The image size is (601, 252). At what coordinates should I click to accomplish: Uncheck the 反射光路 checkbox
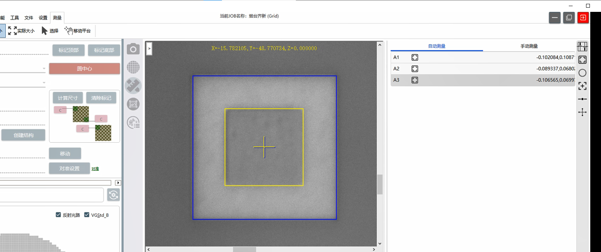pyautogui.click(x=59, y=215)
